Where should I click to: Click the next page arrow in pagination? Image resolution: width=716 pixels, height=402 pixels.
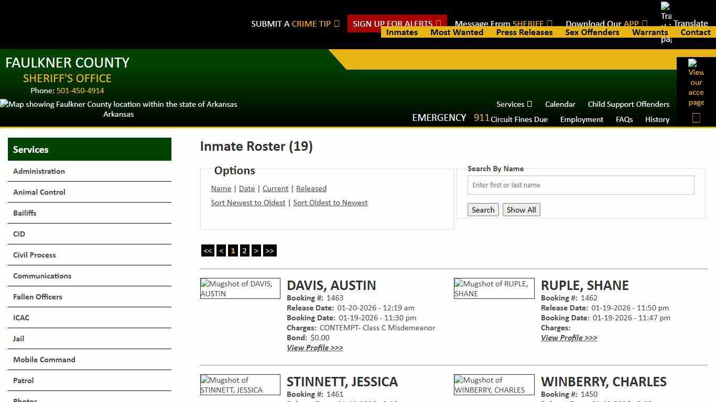click(x=256, y=250)
